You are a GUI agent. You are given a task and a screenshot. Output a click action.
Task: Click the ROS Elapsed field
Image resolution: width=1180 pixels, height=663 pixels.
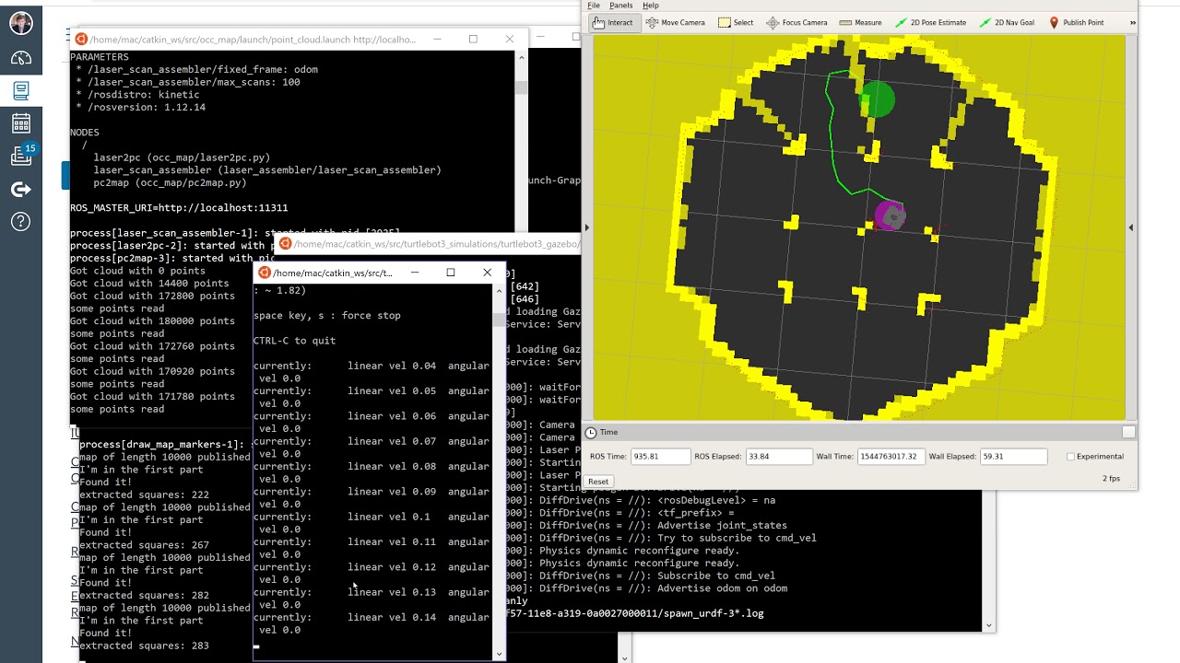[x=777, y=457]
